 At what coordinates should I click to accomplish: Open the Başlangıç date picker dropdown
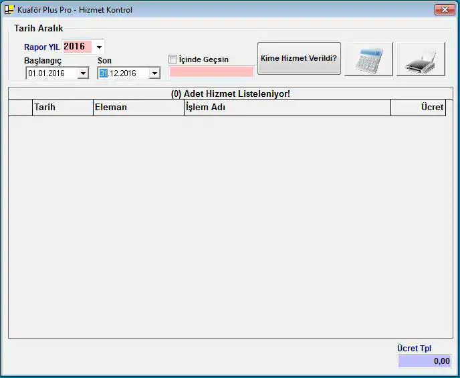83,73
